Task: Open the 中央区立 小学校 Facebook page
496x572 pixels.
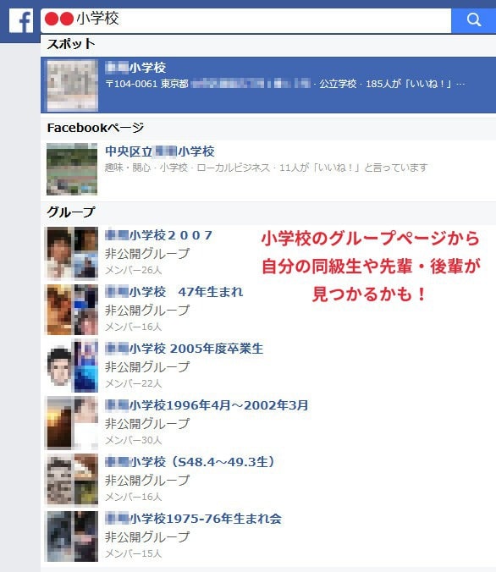Action: click(159, 151)
